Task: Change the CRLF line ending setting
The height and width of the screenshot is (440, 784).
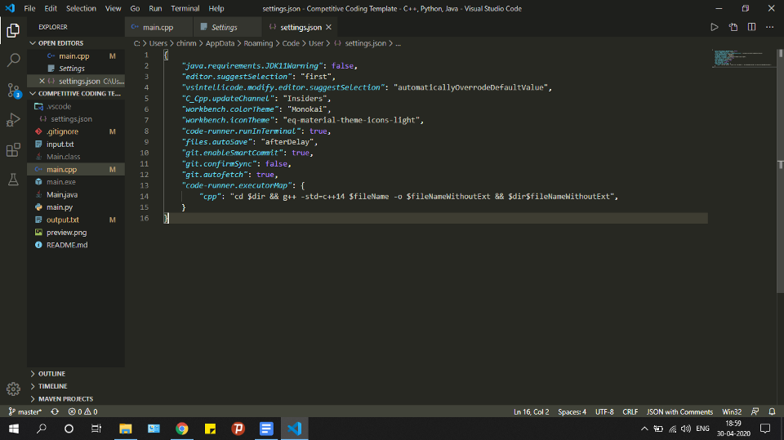Action: 630,411
